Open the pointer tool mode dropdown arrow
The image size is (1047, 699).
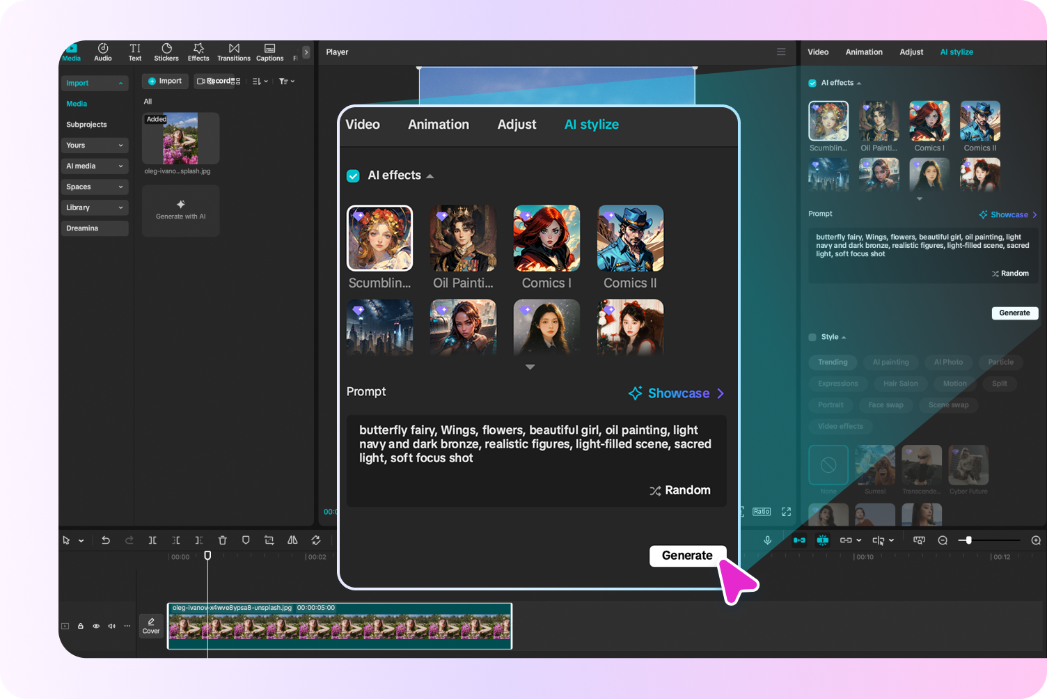[81, 541]
